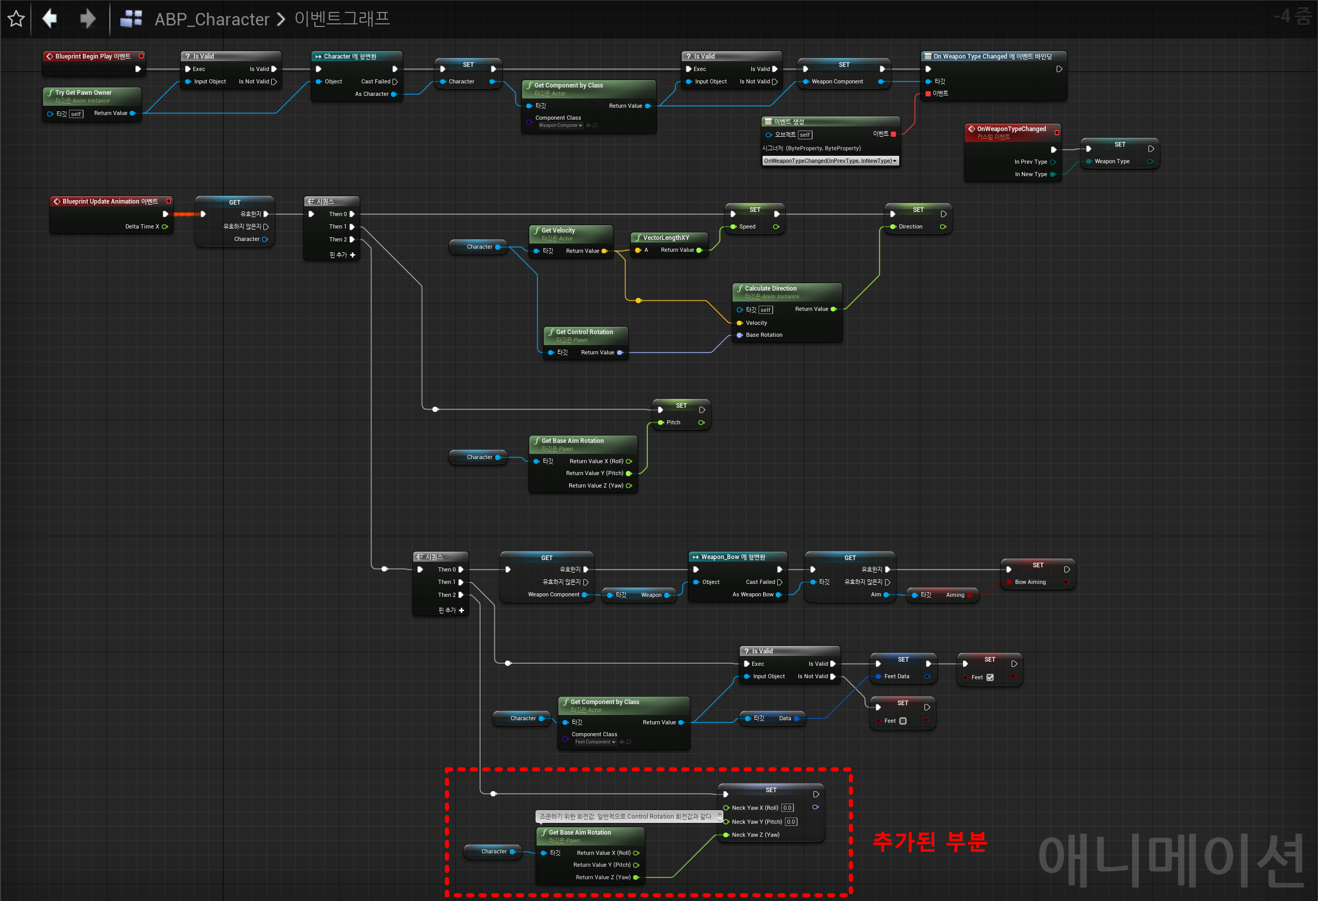Click the blueprint graph icon beside ABP_Character
Image resolution: width=1318 pixels, height=901 pixels.
pos(131,19)
